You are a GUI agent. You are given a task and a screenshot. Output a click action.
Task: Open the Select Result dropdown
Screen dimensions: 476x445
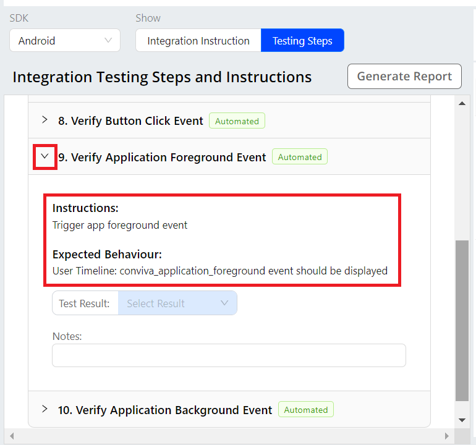point(177,303)
